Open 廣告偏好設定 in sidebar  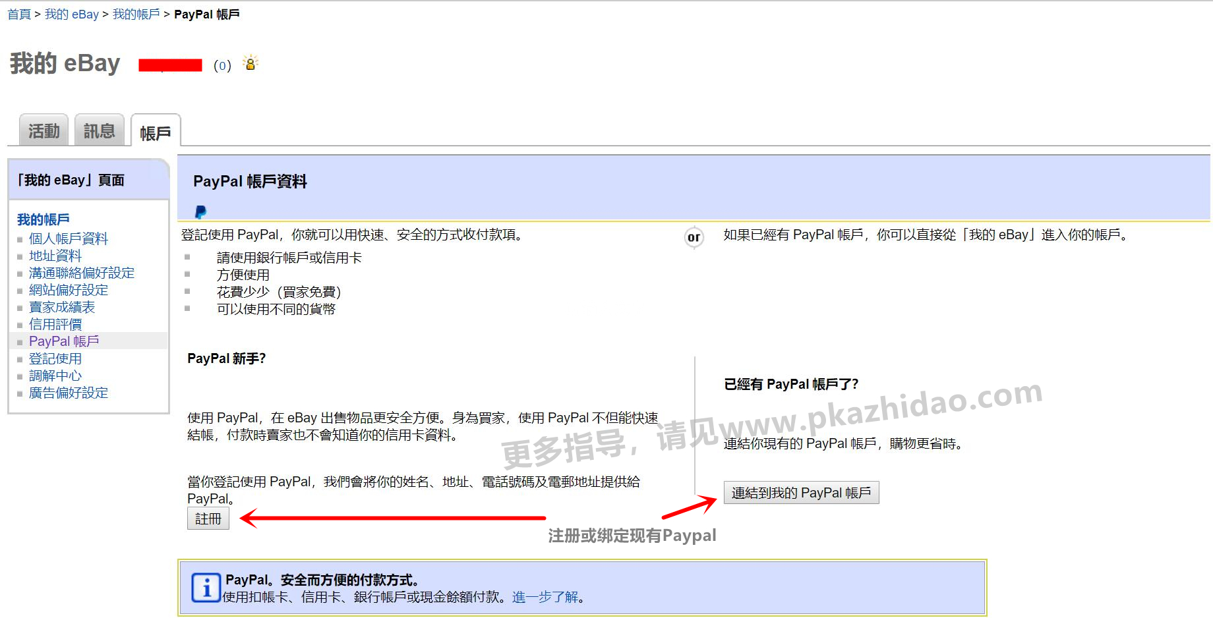point(69,393)
